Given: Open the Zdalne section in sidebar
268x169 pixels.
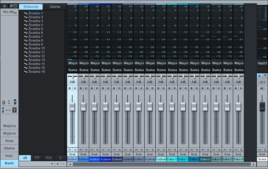Looking at the screenshot, I should click(9, 148).
